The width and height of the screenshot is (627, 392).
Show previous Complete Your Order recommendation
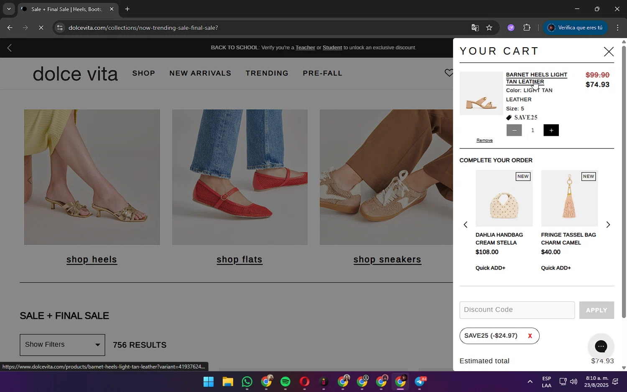click(x=465, y=225)
